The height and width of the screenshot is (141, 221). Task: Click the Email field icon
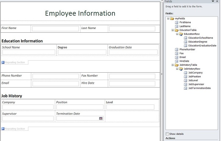pyautogui.click(x=176, y=57)
